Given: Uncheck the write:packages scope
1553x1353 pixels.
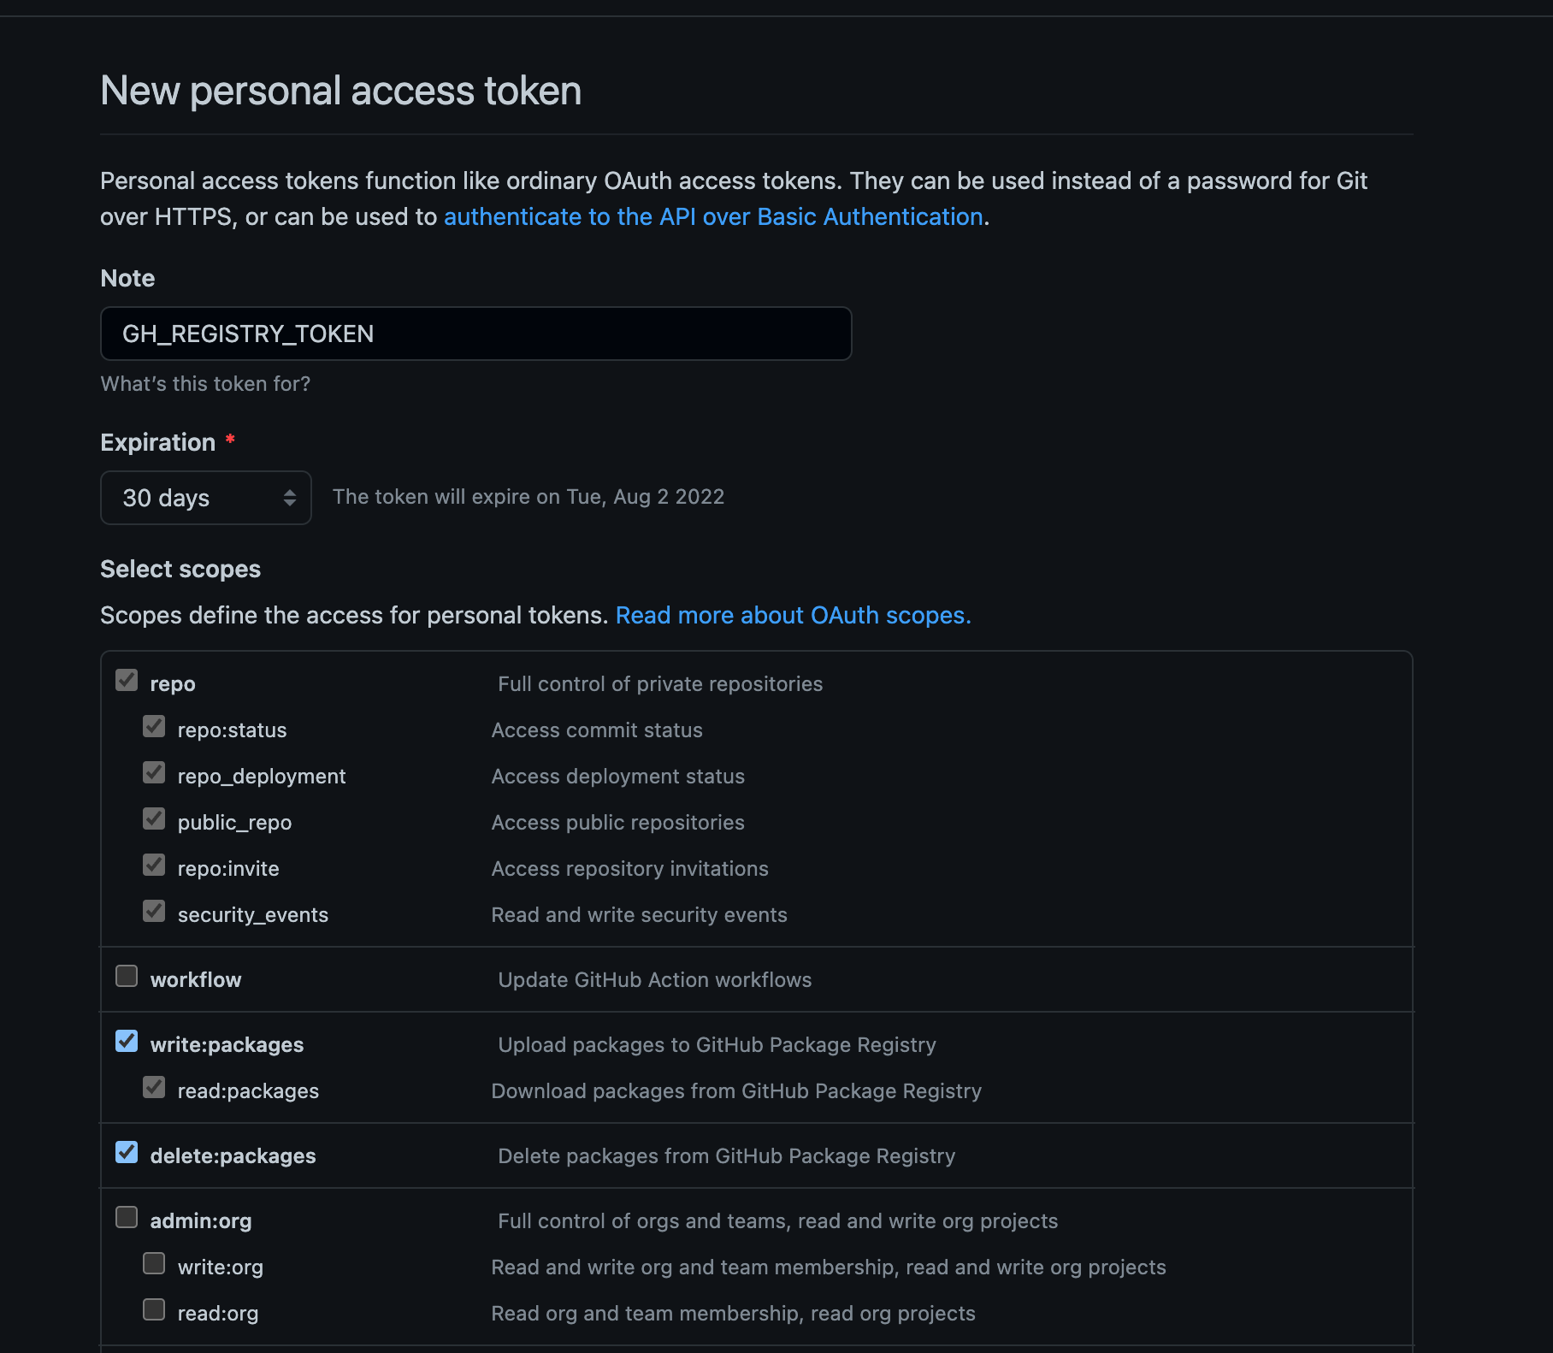Looking at the screenshot, I should click(x=127, y=1042).
